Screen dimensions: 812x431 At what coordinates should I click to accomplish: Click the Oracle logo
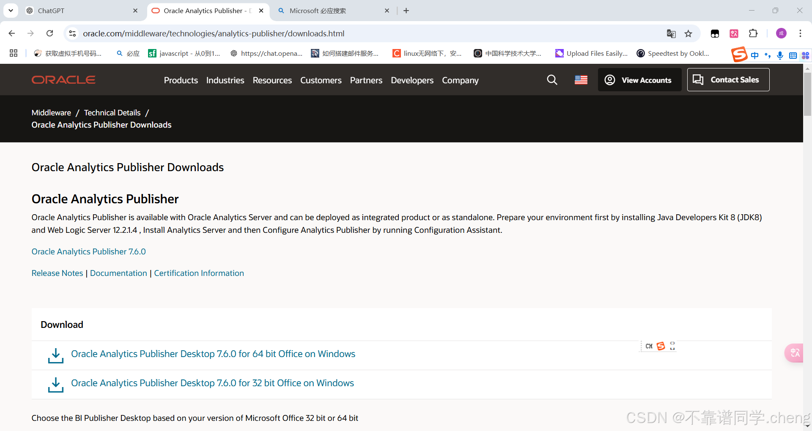pyautogui.click(x=63, y=79)
